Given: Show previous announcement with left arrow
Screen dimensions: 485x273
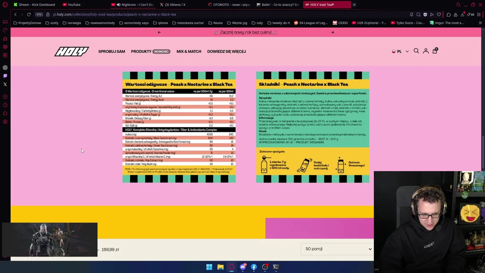Looking at the screenshot, I should (159, 32).
